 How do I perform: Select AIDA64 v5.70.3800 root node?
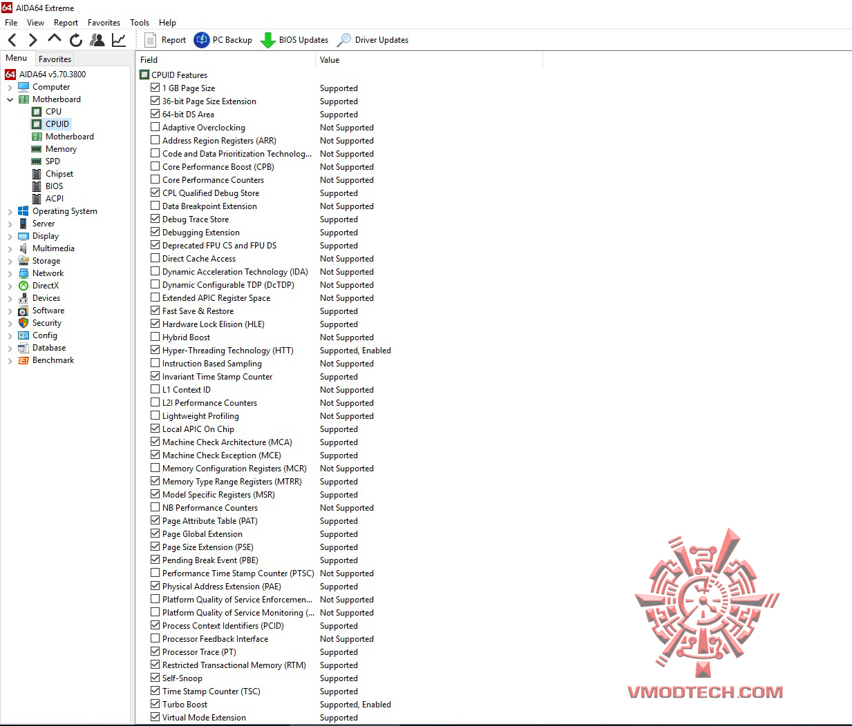coord(53,75)
